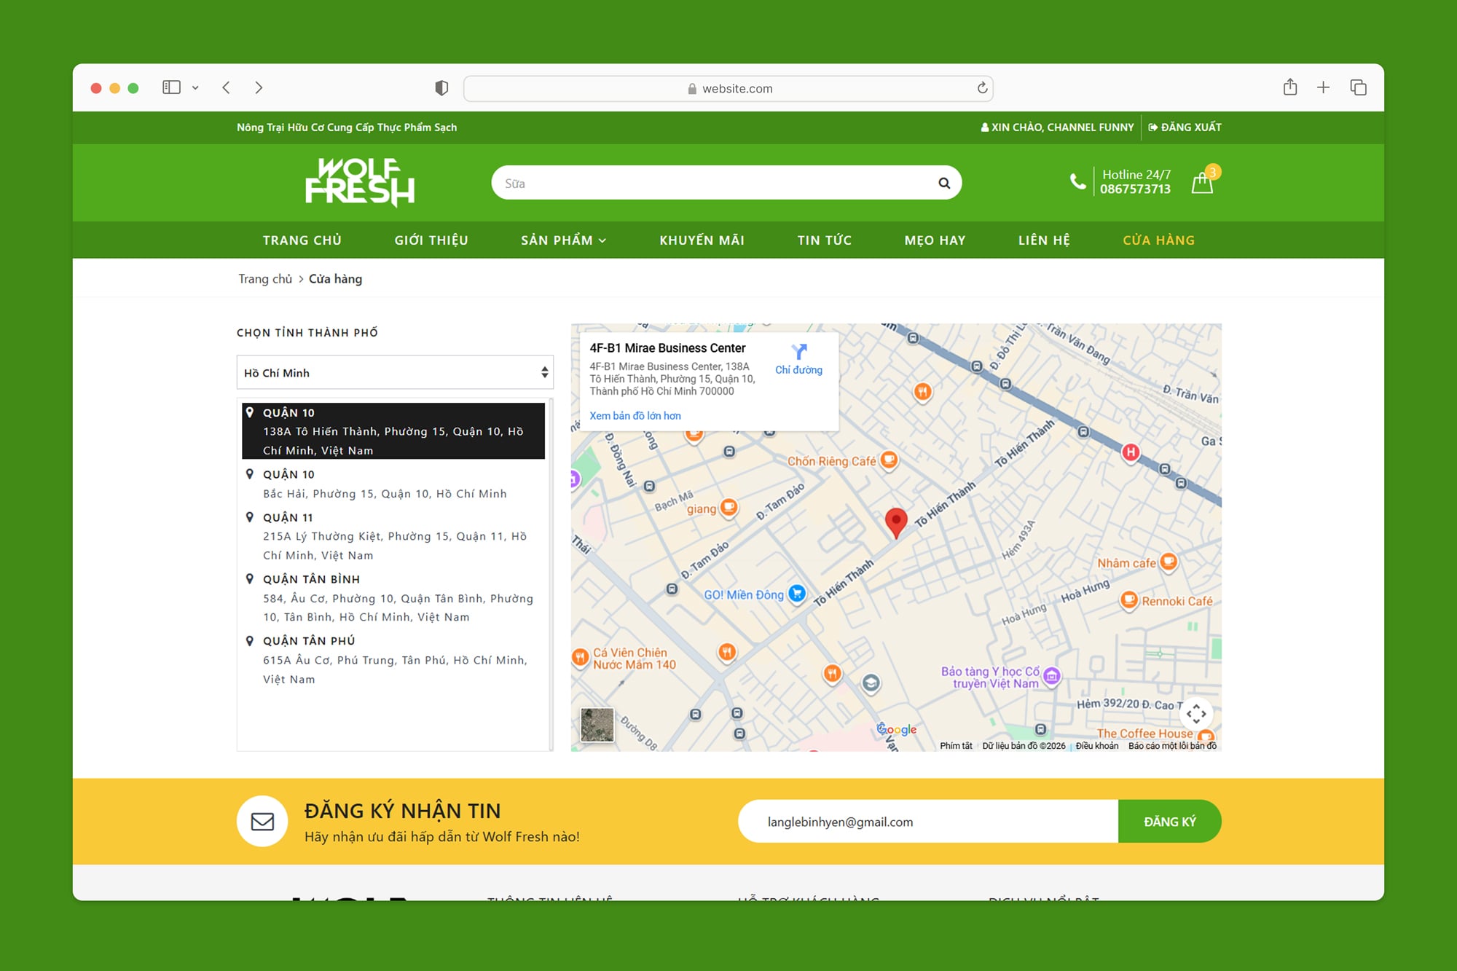
Task: Click the Chỉ đường directions icon
Action: pos(799,352)
